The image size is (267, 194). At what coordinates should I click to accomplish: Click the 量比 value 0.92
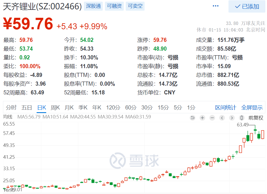click(25, 58)
